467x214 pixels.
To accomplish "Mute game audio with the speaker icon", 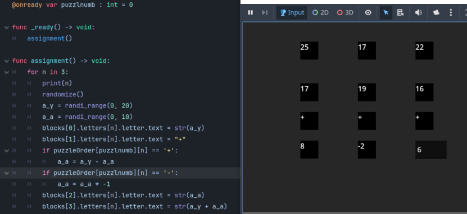I will click(x=419, y=12).
